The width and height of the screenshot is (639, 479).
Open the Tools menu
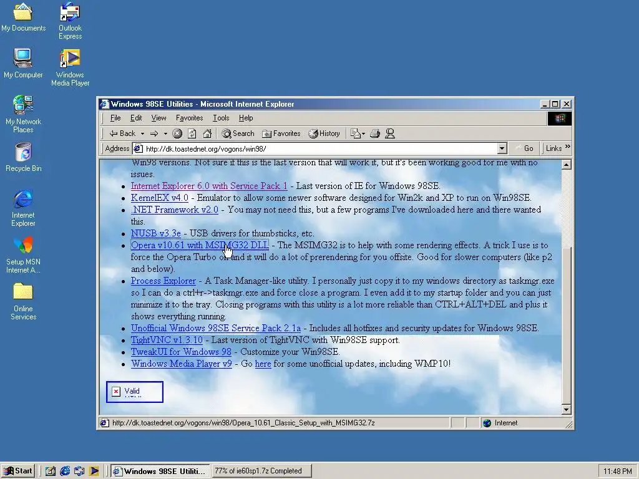221,118
